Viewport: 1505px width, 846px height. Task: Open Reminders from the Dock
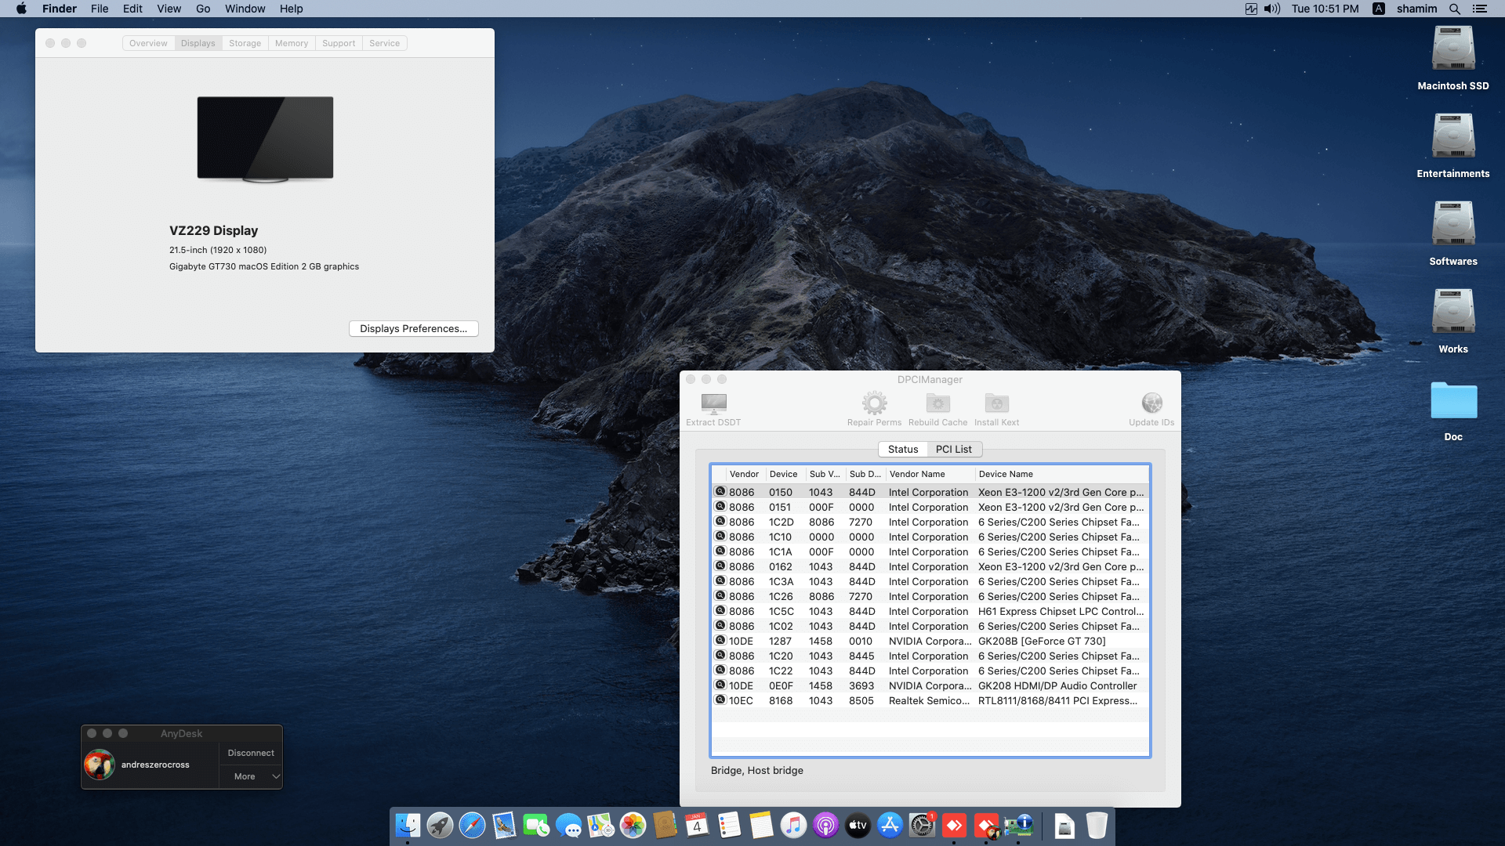(x=729, y=825)
